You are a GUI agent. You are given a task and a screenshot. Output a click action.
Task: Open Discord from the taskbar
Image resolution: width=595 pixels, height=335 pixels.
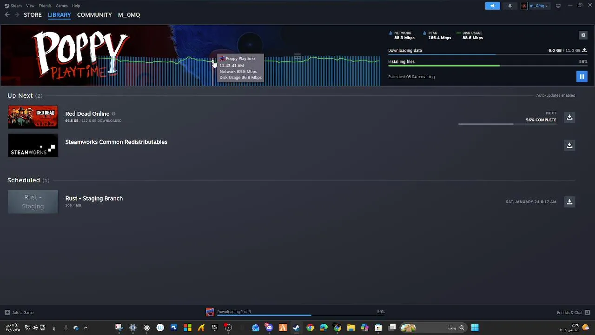tap(269, 328)
